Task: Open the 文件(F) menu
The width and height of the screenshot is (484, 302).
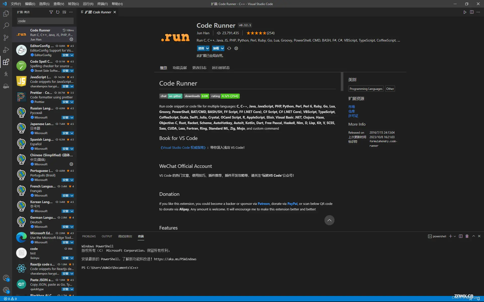Action: [16, 4]
